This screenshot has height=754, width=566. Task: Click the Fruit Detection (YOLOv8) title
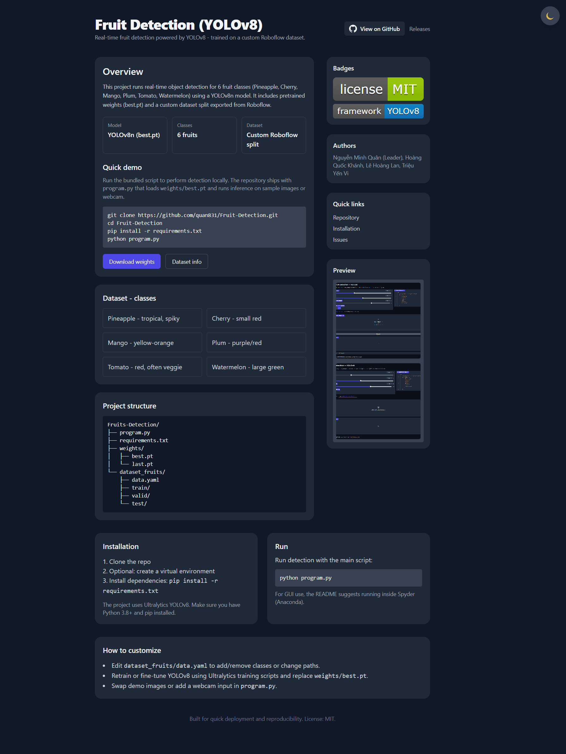click(178, 25)
